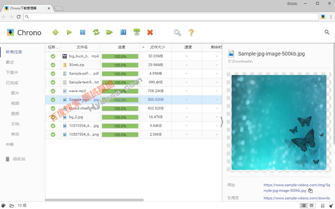
Task: Select 最近 in the sidebar
Action: point(10,62)
